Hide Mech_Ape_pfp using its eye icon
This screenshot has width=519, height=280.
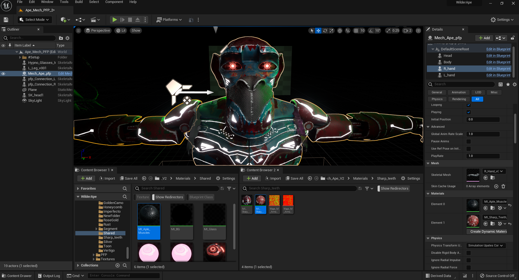[x=3, y=74]
